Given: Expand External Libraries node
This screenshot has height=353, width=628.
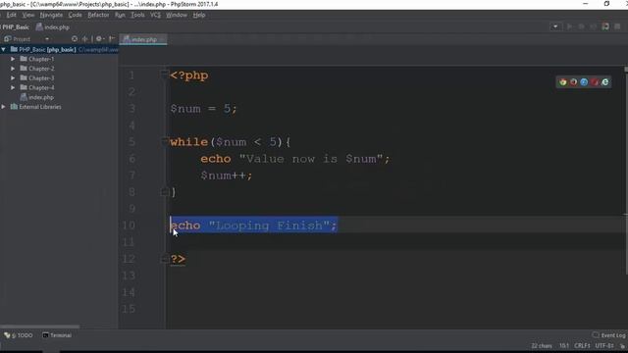Looking at the screenshot, I should point(4,107).
